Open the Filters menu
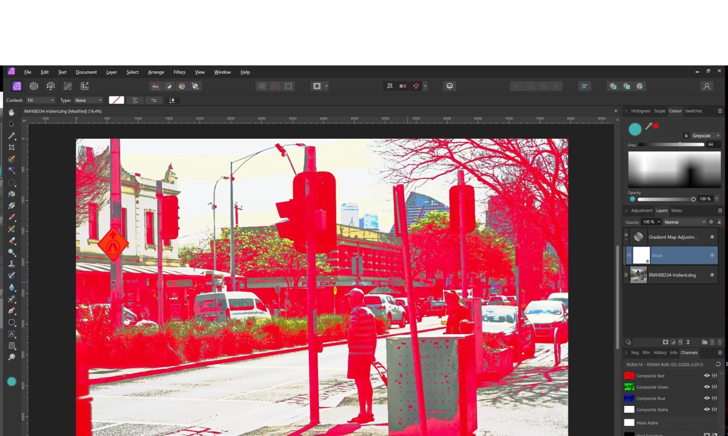This screenshot has height=436, width=728. [x=180, y=72]
